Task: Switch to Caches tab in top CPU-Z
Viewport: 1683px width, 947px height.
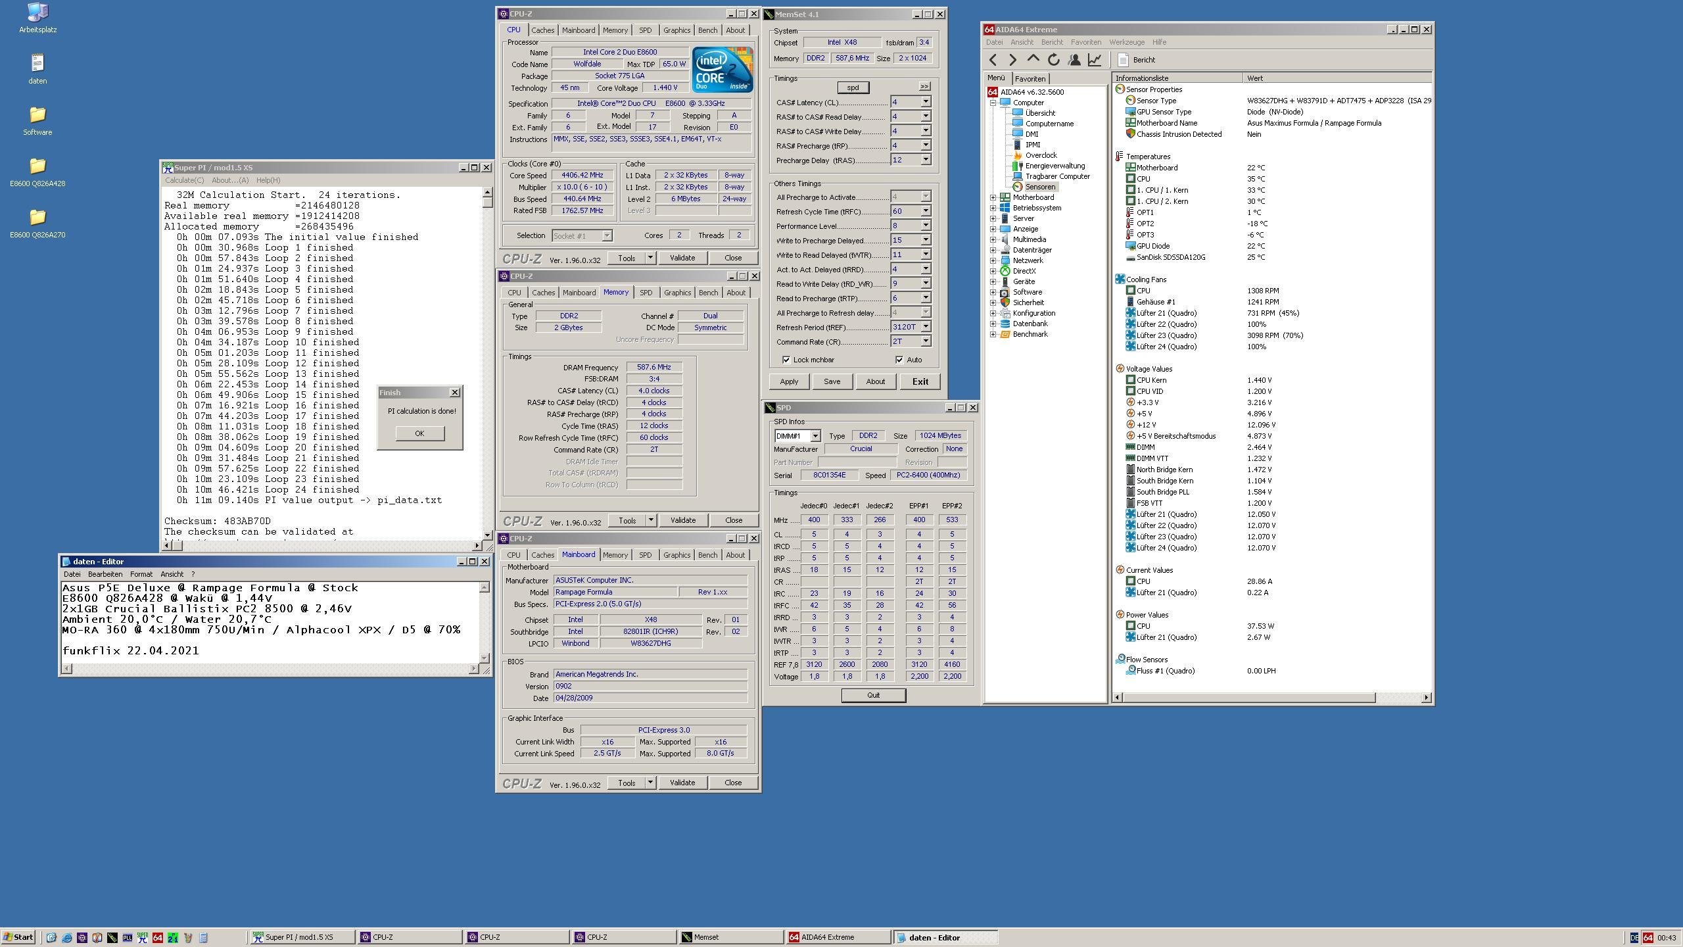Action: [542, 30]
